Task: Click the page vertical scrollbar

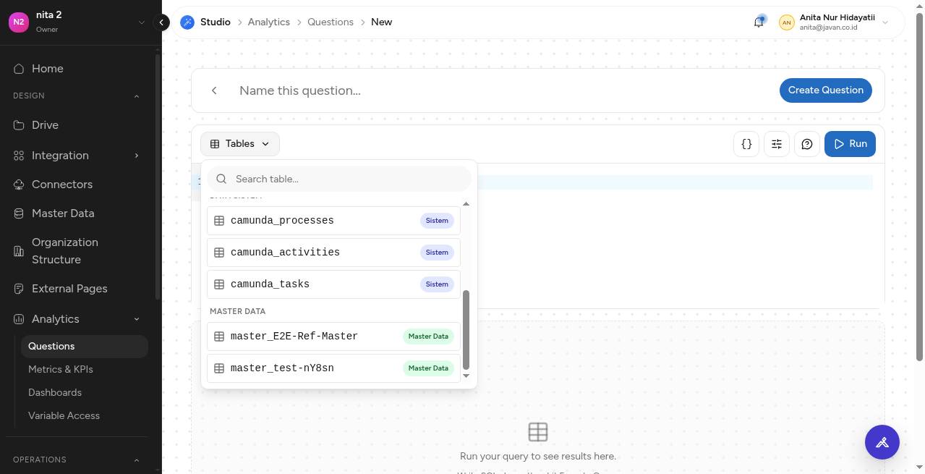Action: [920, 187]
